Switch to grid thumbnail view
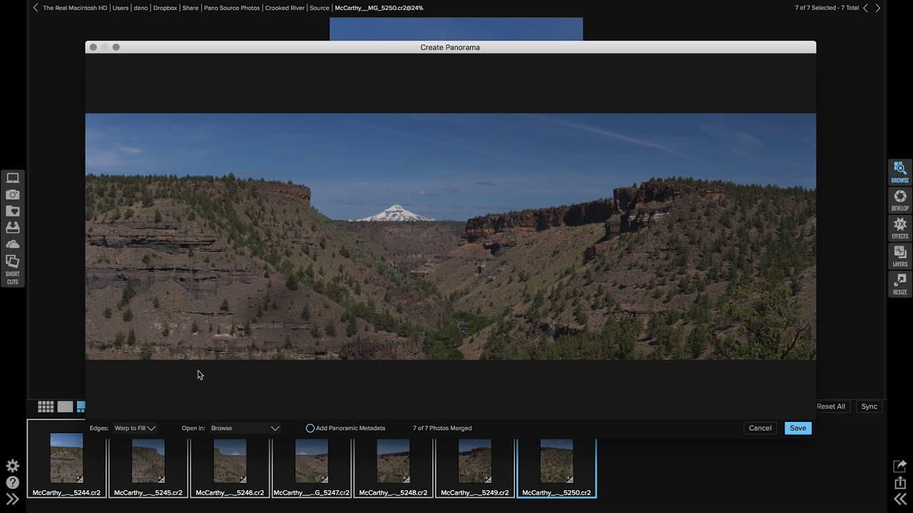 pos(46,407)
